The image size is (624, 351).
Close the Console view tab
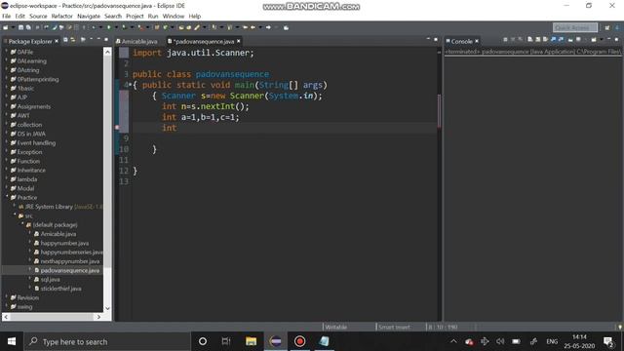477,41
